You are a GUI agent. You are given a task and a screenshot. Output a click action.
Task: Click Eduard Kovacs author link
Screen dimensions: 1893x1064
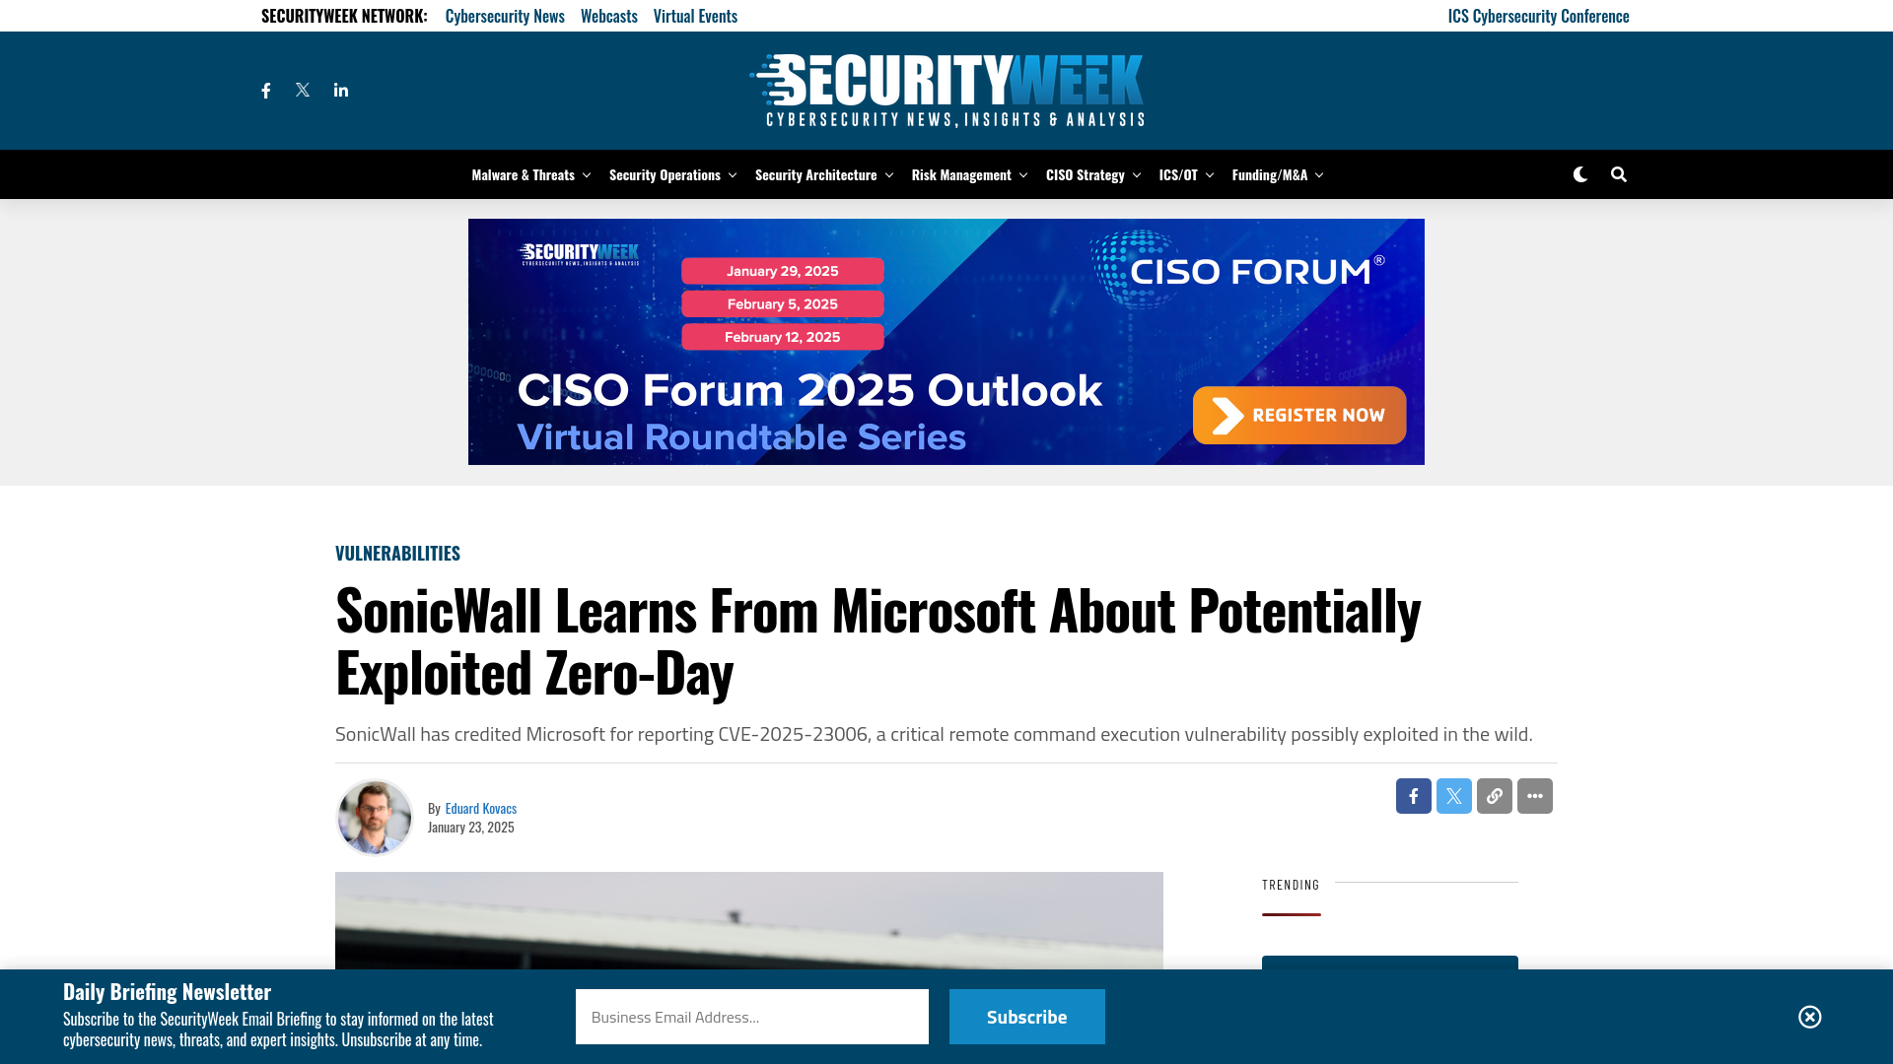point(480,807)
